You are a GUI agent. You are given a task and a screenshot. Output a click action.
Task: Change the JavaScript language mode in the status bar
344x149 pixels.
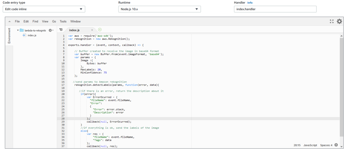tap(310, 145)
